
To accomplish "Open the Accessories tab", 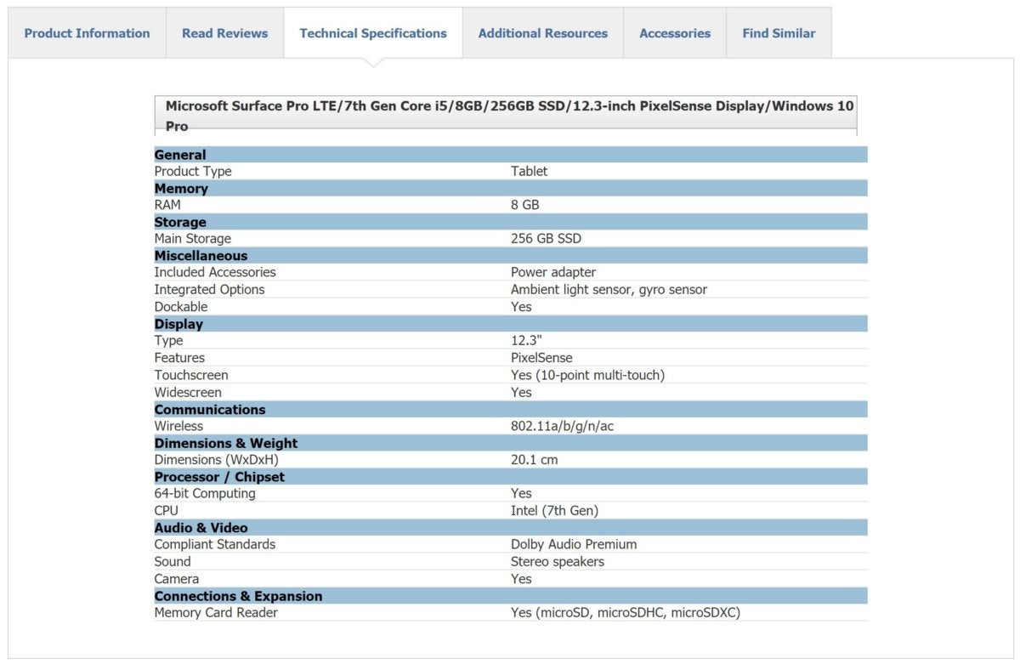I will click(x=675, y=33).
